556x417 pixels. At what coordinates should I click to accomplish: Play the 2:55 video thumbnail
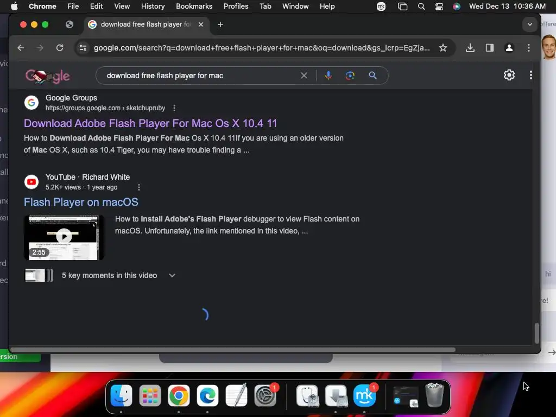pos(64,238)
